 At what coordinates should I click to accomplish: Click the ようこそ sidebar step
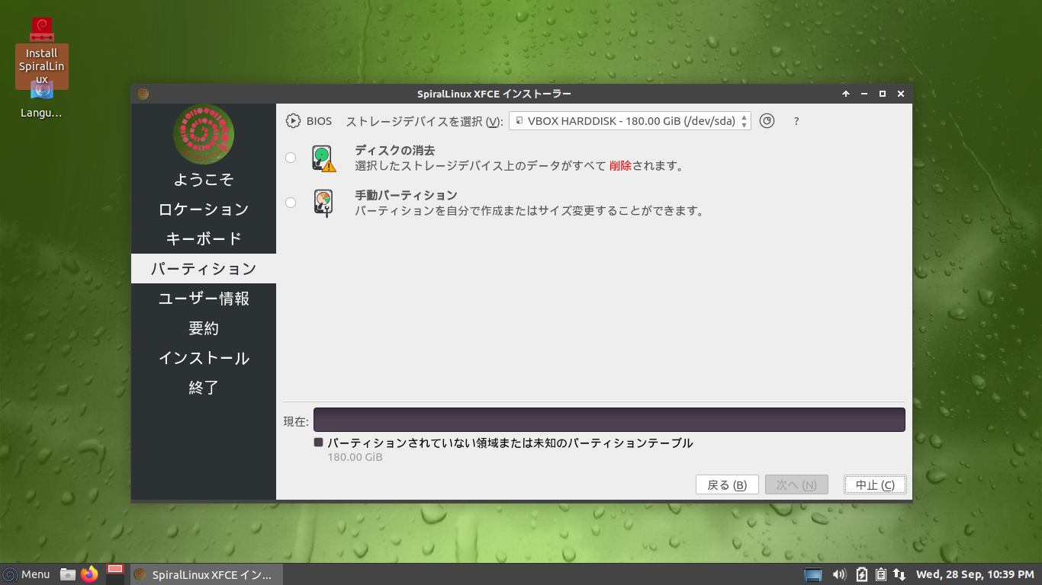(x=204, y=180)
